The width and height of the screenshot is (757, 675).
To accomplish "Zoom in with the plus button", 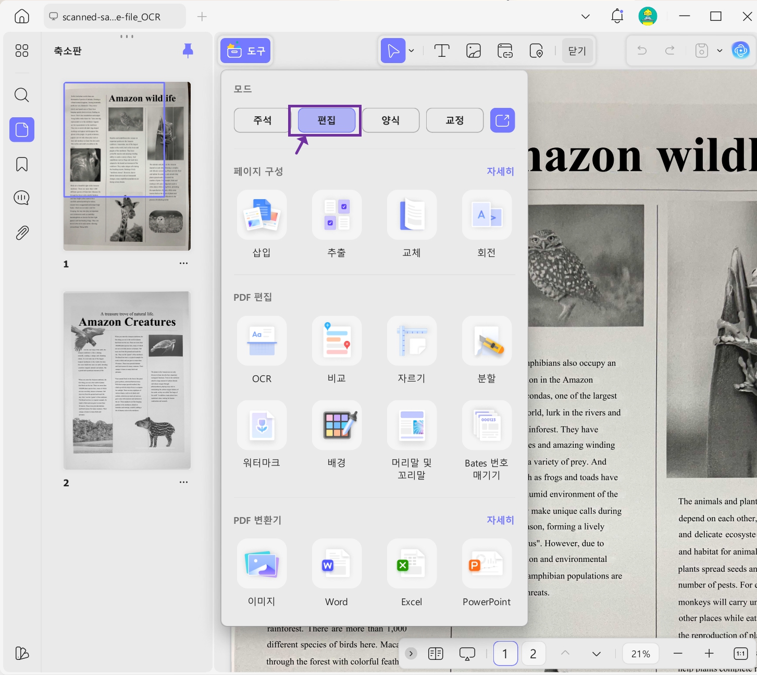I will tap(709, 654).
